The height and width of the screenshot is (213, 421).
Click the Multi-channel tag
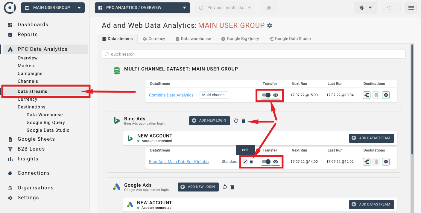[x=214, y=95]
